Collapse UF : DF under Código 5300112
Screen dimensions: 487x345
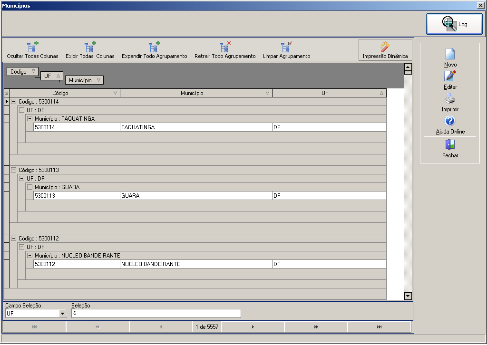pyautogui.click(x=22, y=247)
